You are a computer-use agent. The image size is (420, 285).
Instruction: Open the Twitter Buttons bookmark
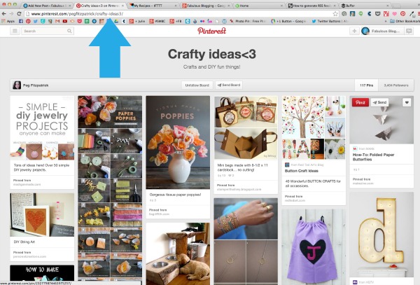[330, 21]
